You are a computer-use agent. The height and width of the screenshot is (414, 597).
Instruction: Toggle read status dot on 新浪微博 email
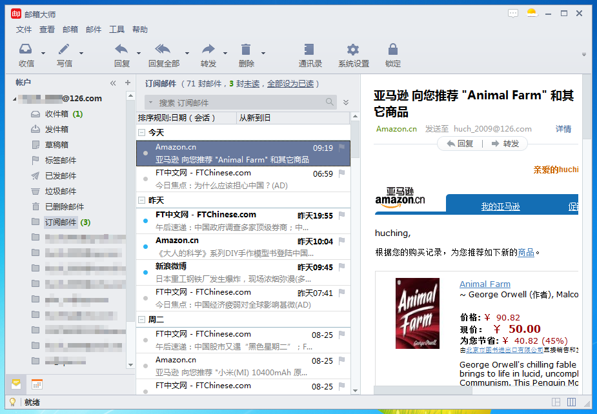pyautogui.click(x=145, y=272)
